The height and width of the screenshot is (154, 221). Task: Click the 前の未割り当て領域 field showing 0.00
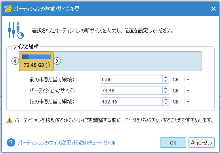131,79
